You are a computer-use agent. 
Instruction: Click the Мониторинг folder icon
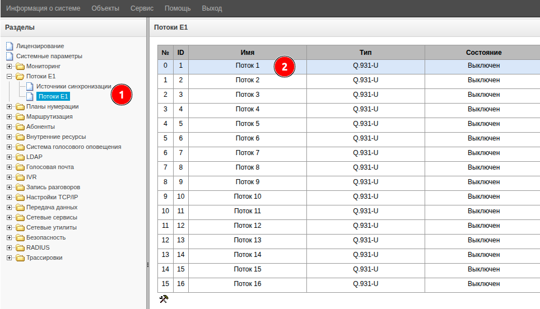[x=19, y=66]
